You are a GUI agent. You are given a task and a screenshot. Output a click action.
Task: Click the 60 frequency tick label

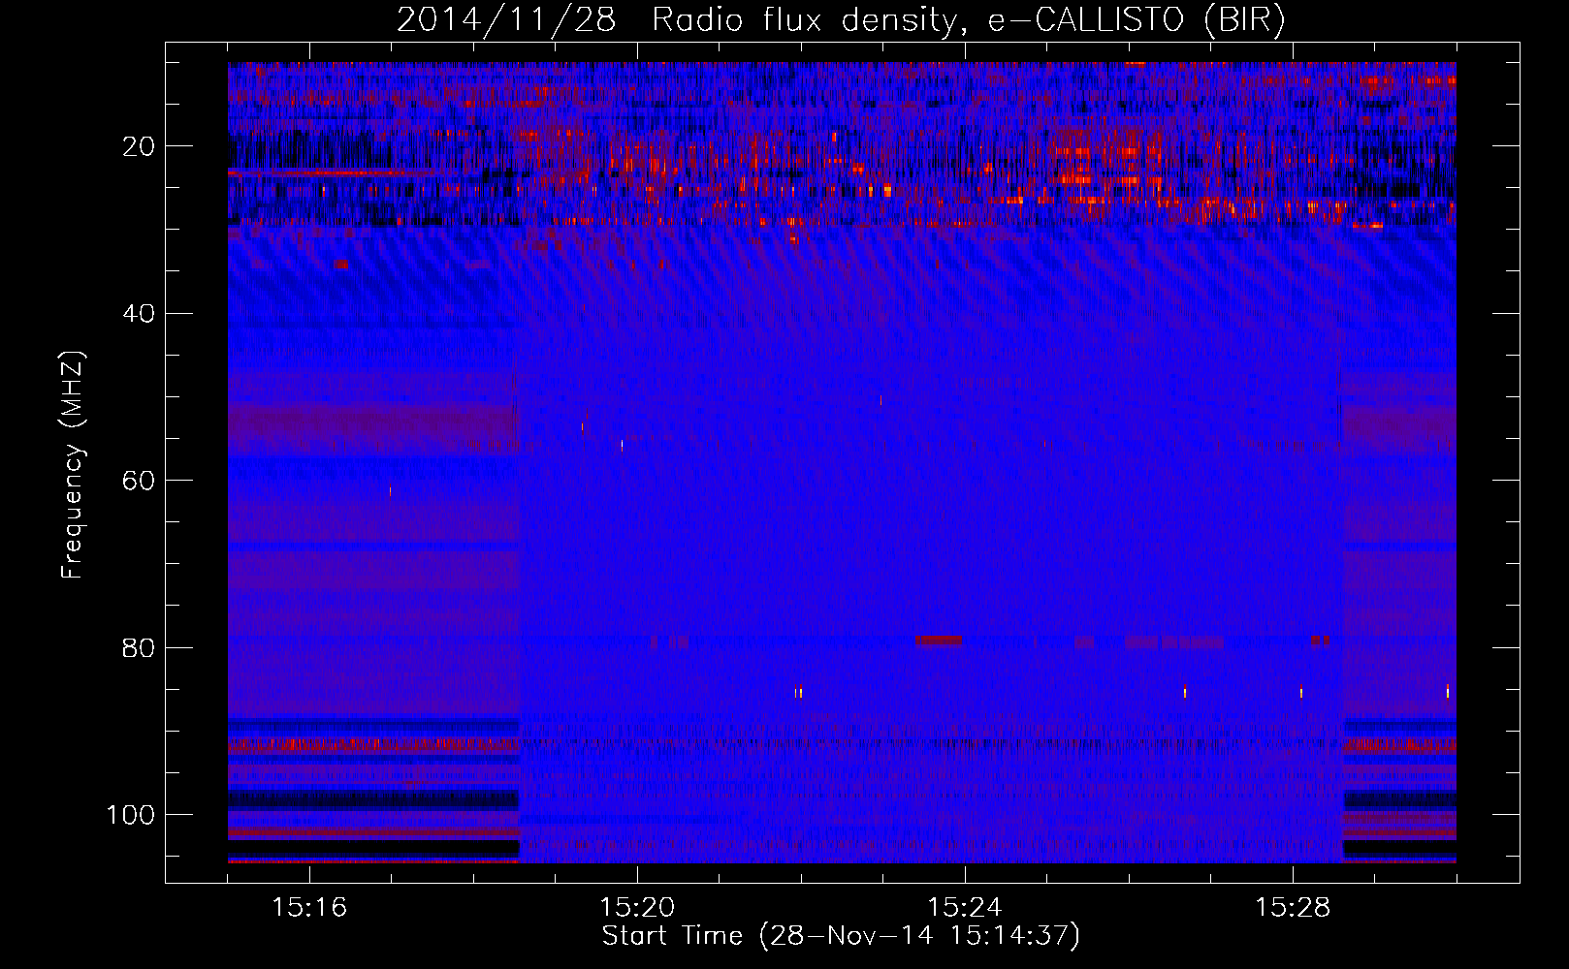(x=140, y=481)
